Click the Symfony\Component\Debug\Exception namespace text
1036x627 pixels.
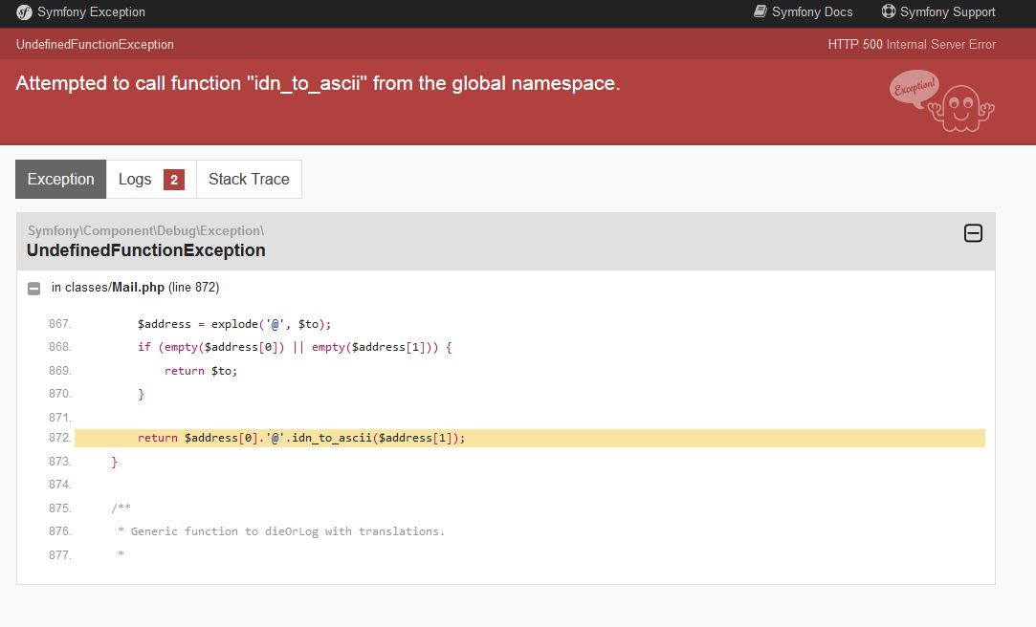145,230
